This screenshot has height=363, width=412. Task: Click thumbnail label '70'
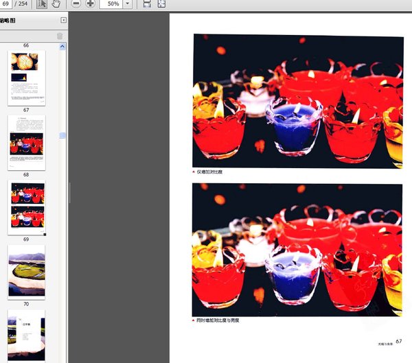(x=26, y=304)
